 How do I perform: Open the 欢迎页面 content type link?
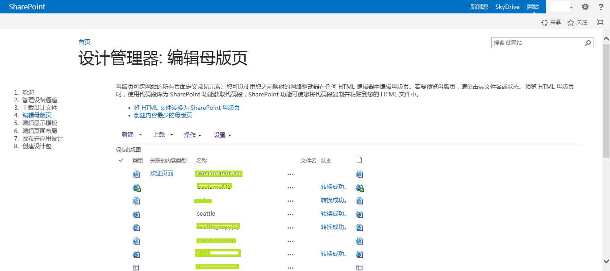[162, 173]
